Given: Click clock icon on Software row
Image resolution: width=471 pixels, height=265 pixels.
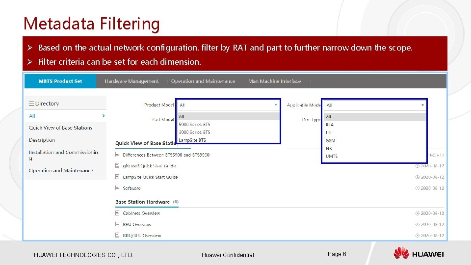Looking at the screenshot, I should 417,188.
